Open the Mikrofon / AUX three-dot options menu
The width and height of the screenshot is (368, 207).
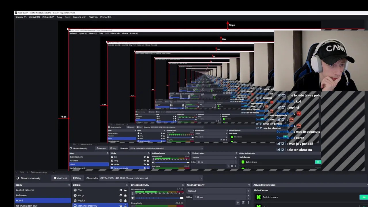pyautogui.click(x=133, y=193)
